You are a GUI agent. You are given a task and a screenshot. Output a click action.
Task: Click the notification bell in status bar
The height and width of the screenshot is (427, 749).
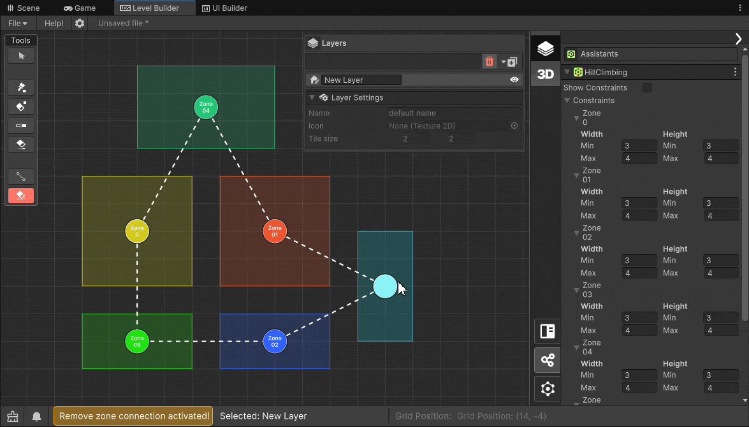click(x=37, y=417)
